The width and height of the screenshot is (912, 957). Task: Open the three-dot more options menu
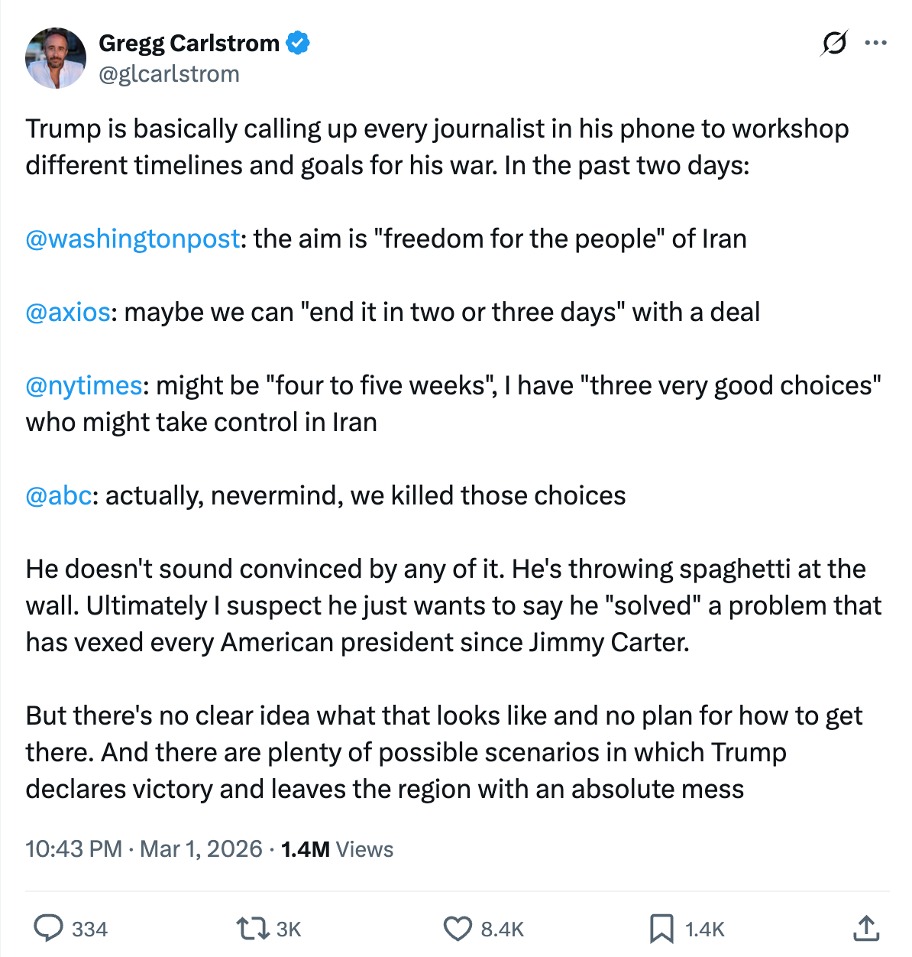click(x=875, y=44)
